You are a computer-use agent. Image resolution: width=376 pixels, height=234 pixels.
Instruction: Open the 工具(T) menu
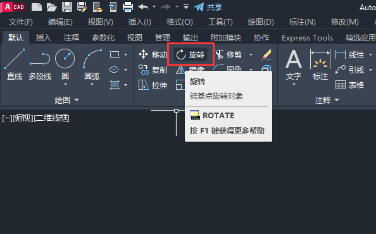click(x=220, y=22)
